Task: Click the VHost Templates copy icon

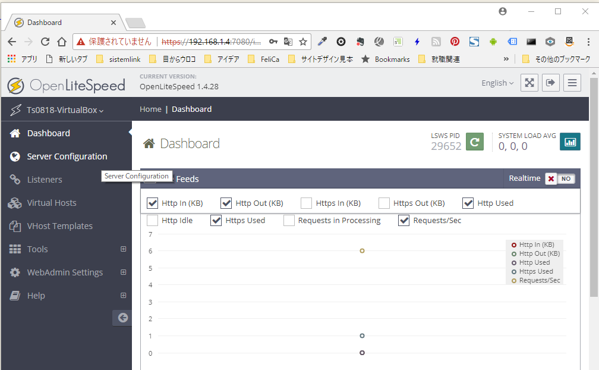Action: click(15, 226)
